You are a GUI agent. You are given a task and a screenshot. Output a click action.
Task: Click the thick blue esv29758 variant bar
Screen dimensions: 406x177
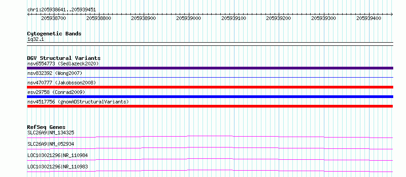pyautogui.click(x=210, y=97)
